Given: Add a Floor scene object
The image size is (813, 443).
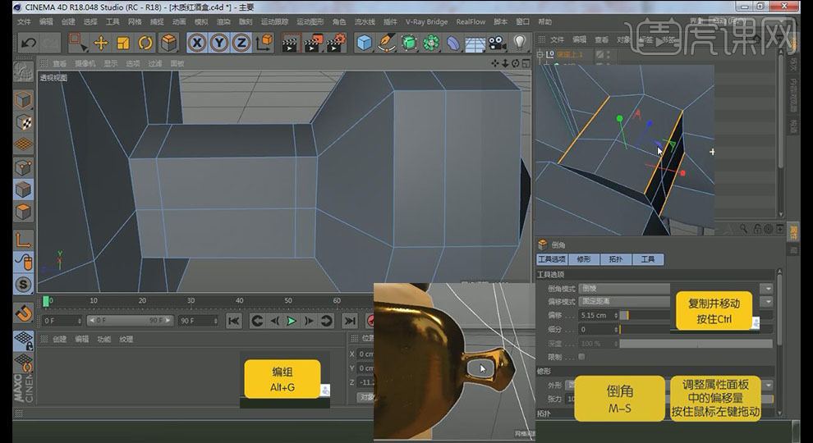Looking at the screenshot, I should (x=475, y=43).
